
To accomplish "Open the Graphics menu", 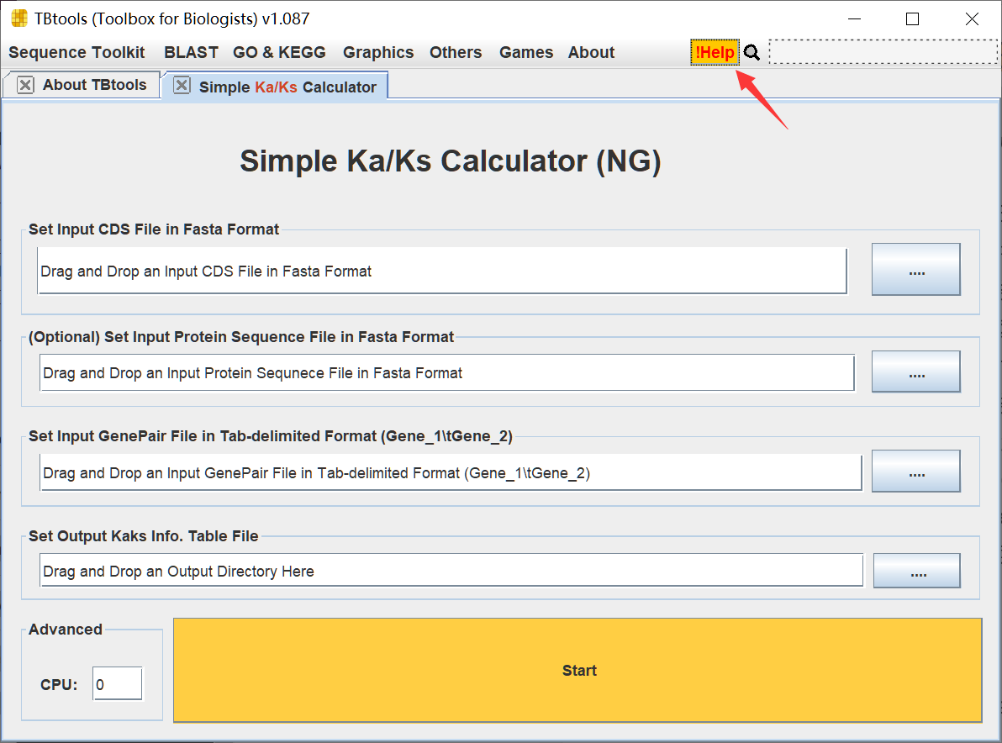I will tap(378, 52).
